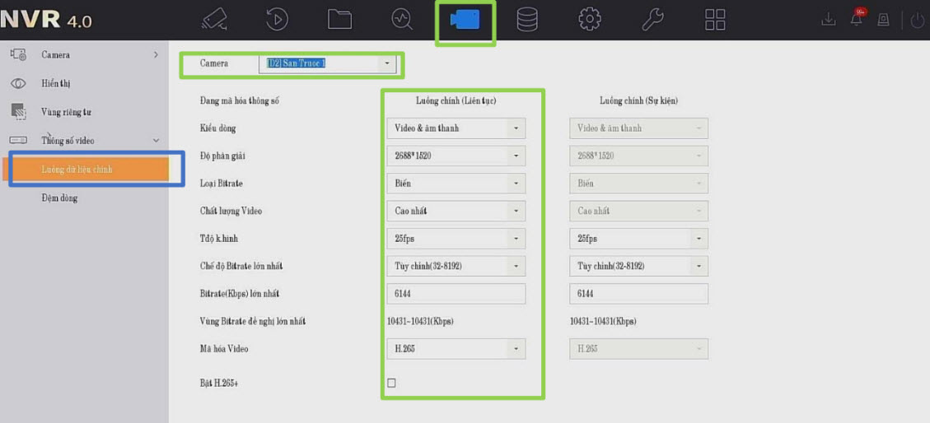The image size is (930, 423).
Task: Click the notification bell icon
Action: pyautogui.click(x=857, y=20)
